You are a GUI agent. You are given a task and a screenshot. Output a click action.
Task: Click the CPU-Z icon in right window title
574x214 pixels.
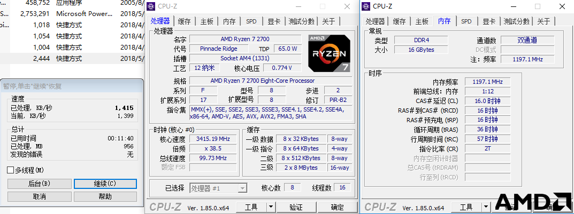pyautogui.click(x=366, y=6)
